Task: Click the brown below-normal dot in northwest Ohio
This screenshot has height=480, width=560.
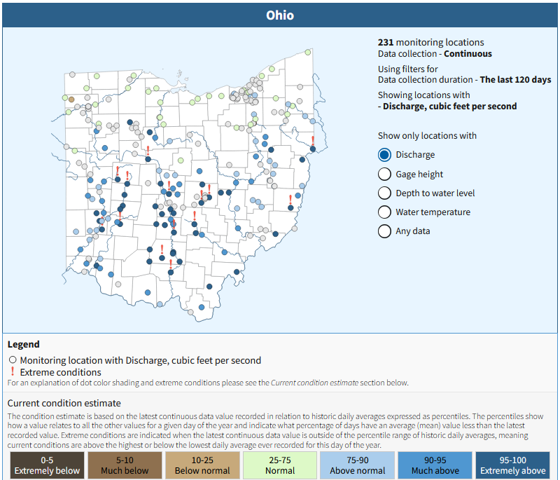Action: [x=71, y=100]
